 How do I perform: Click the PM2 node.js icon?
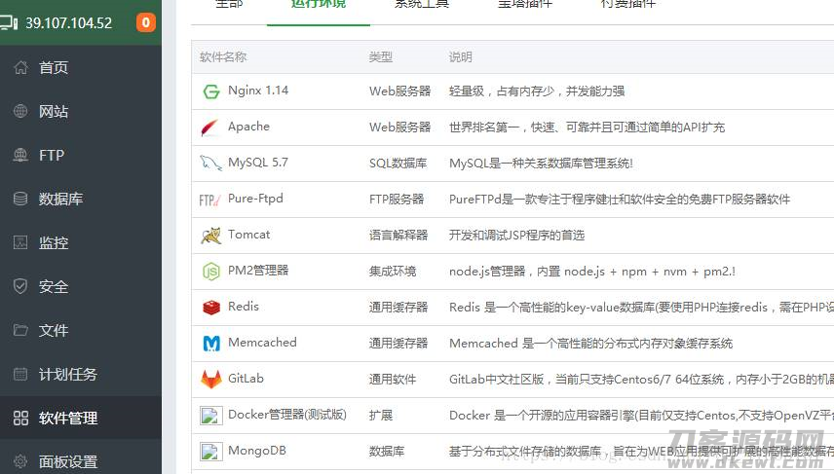click(211, 272)
